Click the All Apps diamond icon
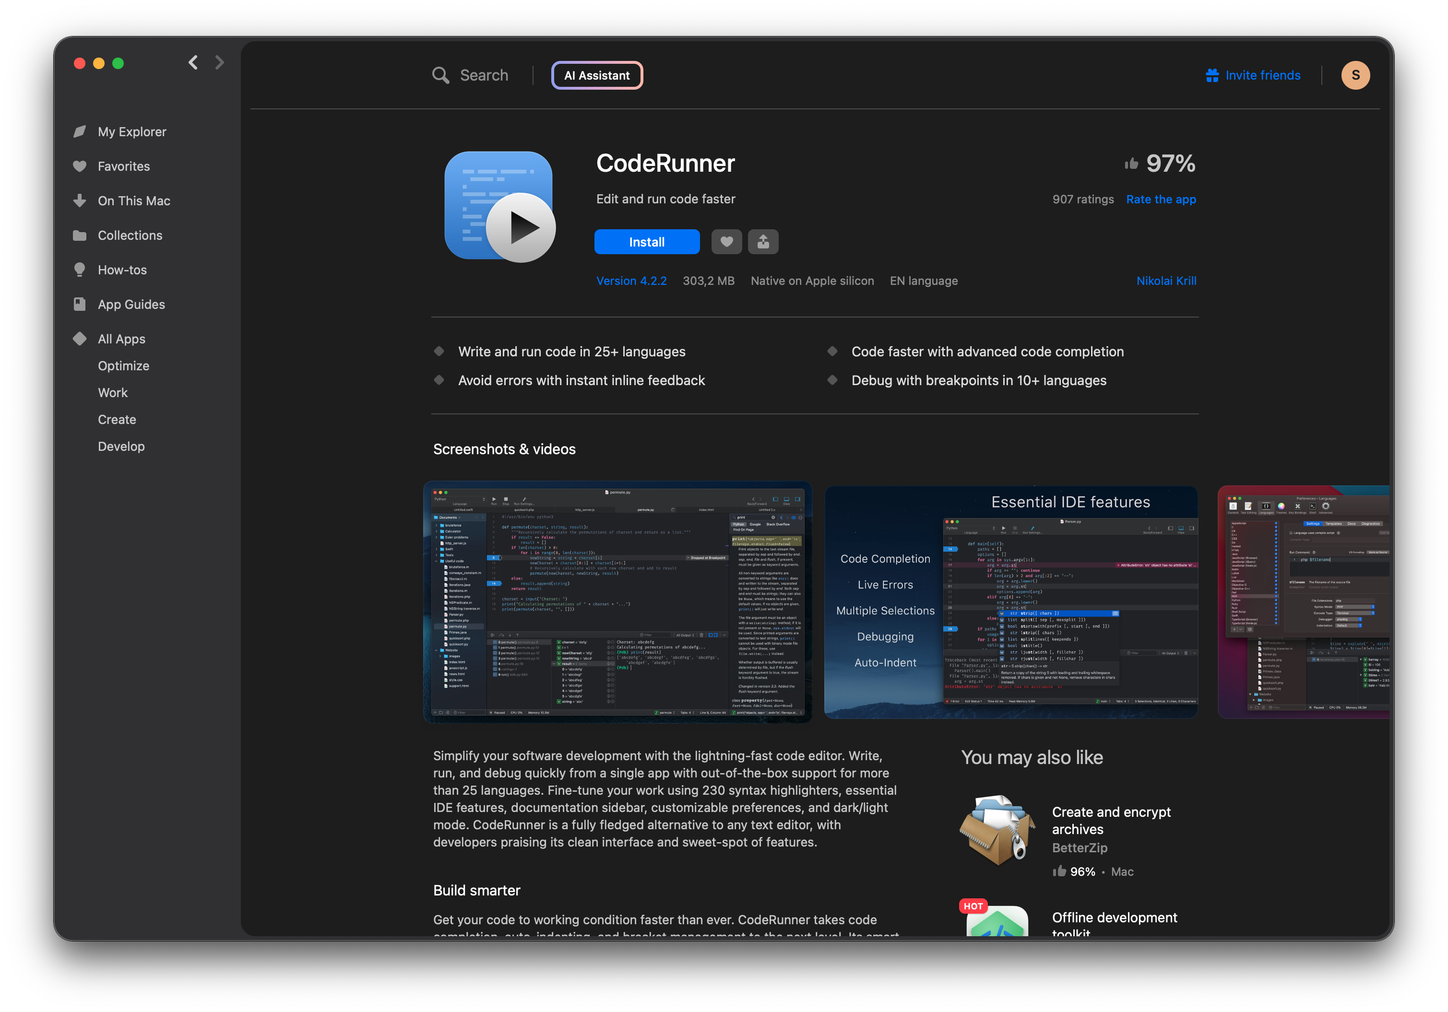 80,339
